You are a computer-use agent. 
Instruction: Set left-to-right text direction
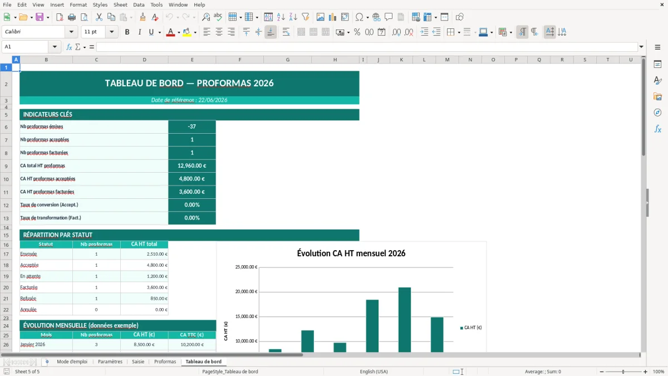(522, 32)
